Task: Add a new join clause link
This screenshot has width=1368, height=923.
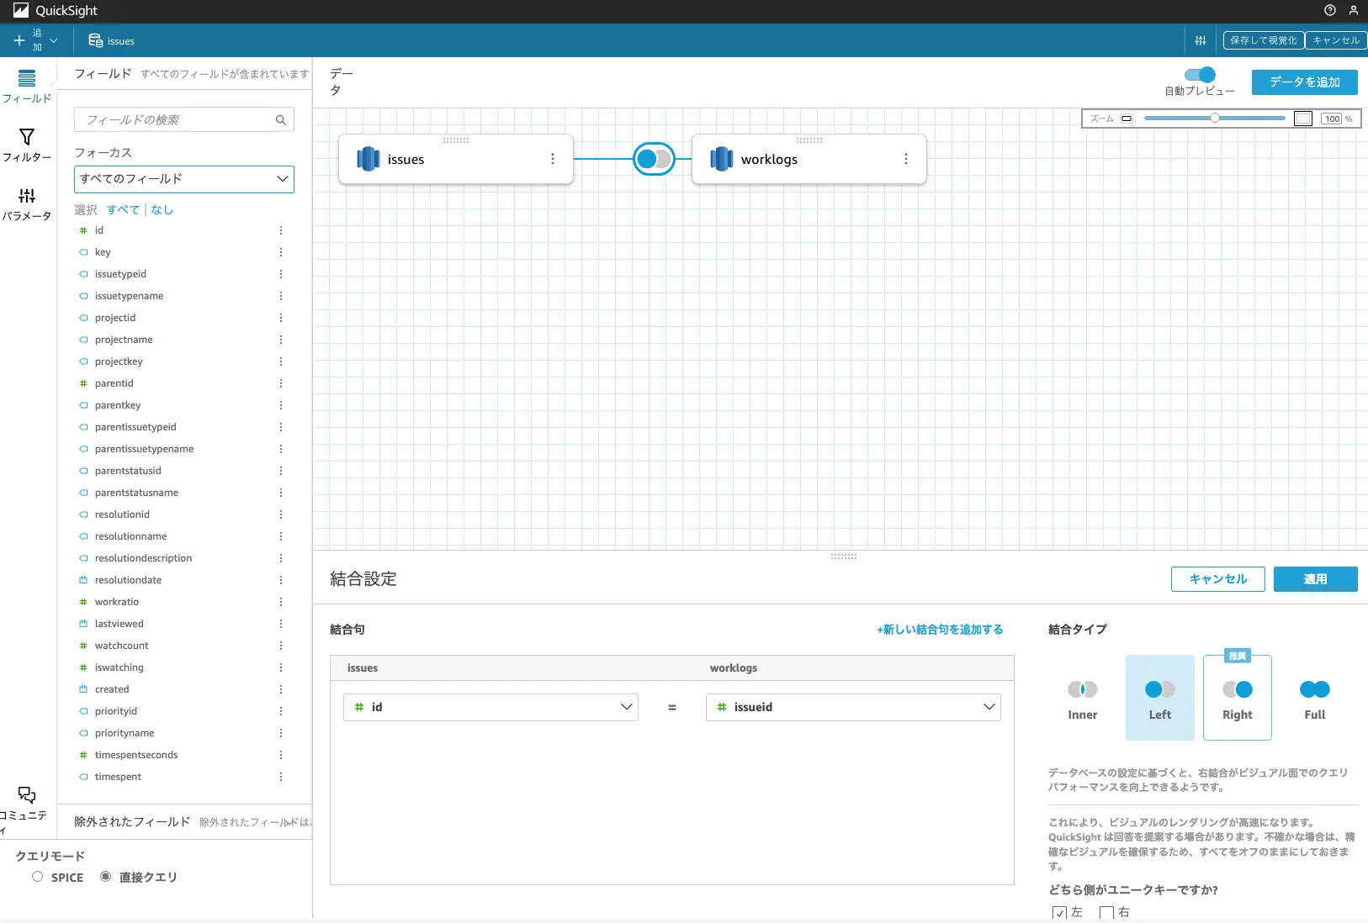Action: 940,630
